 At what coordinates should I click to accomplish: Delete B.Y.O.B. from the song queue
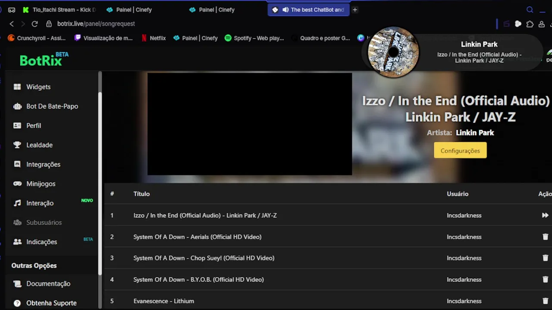pos(545,279)
